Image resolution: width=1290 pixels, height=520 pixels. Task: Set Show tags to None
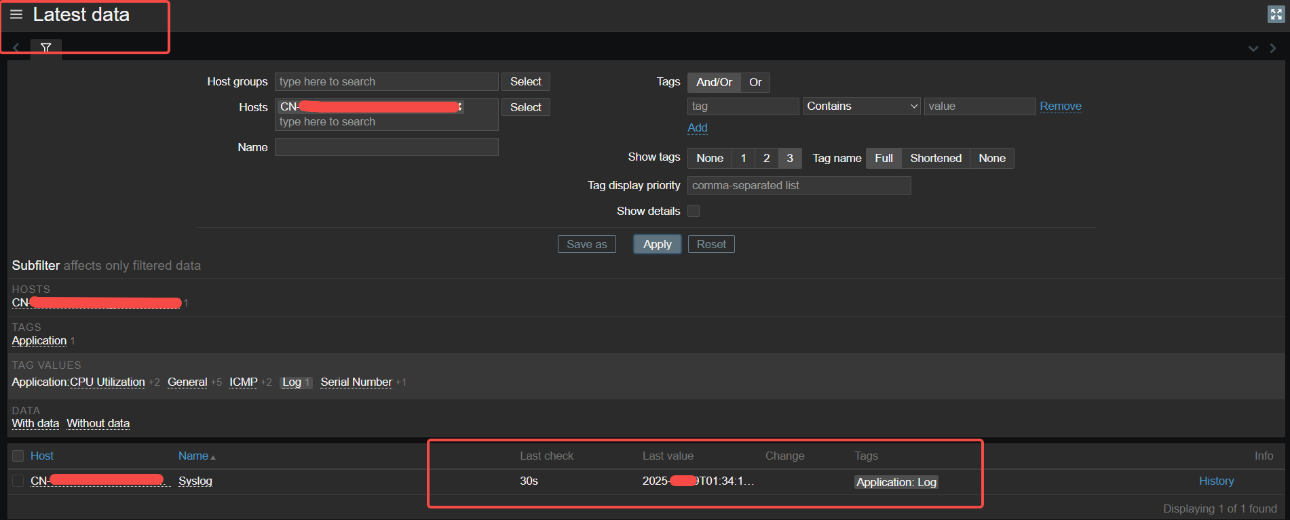click(x=710, y=158)
